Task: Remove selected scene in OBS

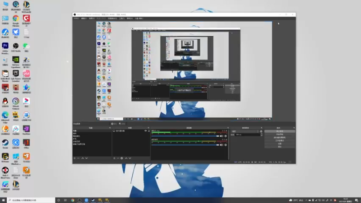Action: point(78,158)
